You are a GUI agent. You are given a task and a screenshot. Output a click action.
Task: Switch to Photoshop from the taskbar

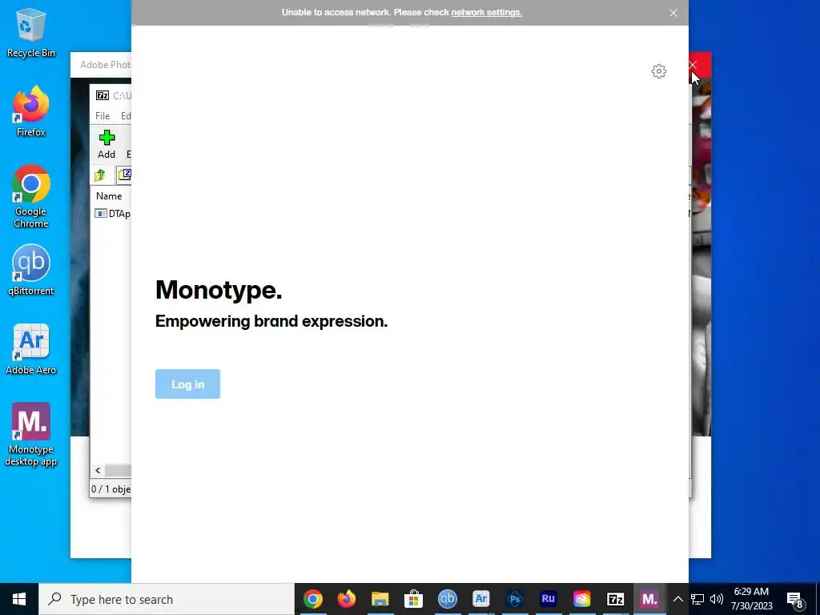[x=515, y=599]
